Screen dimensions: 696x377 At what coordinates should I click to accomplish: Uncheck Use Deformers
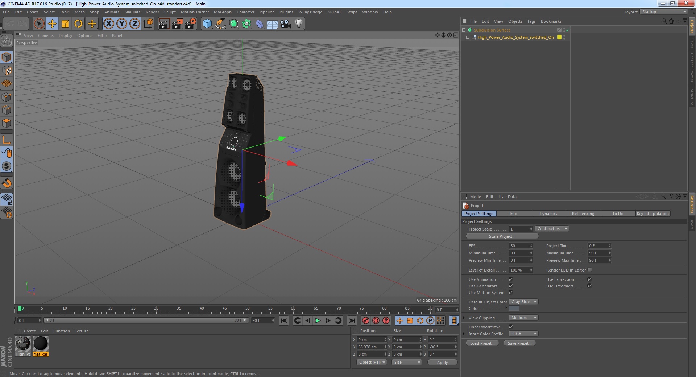589,286
